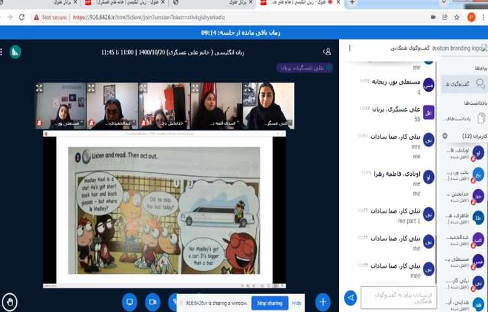Image resolution: width=488 pixels, height=312 pixels.
Task: Bookmark this page with the star icon
Action: (x=457, y=18)
